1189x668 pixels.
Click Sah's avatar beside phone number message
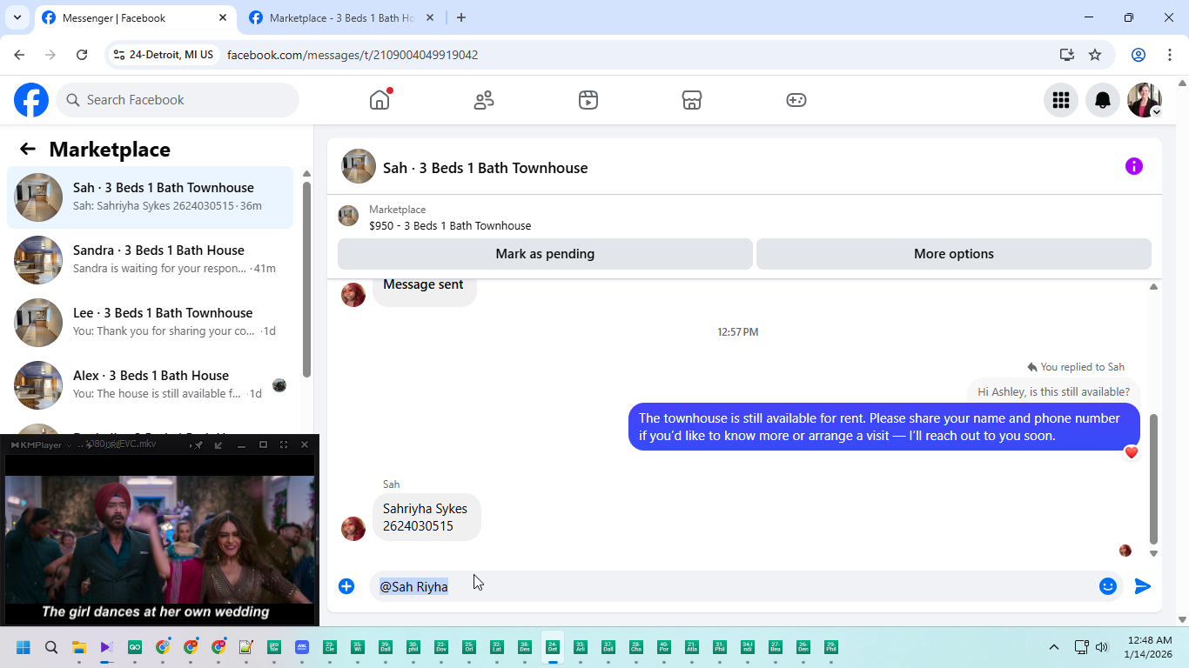(353, 529)
